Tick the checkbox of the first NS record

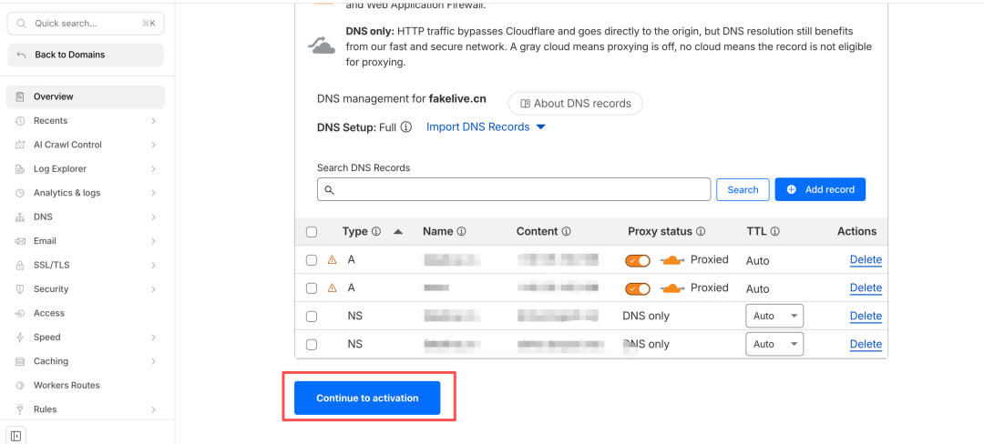[312, 317]
